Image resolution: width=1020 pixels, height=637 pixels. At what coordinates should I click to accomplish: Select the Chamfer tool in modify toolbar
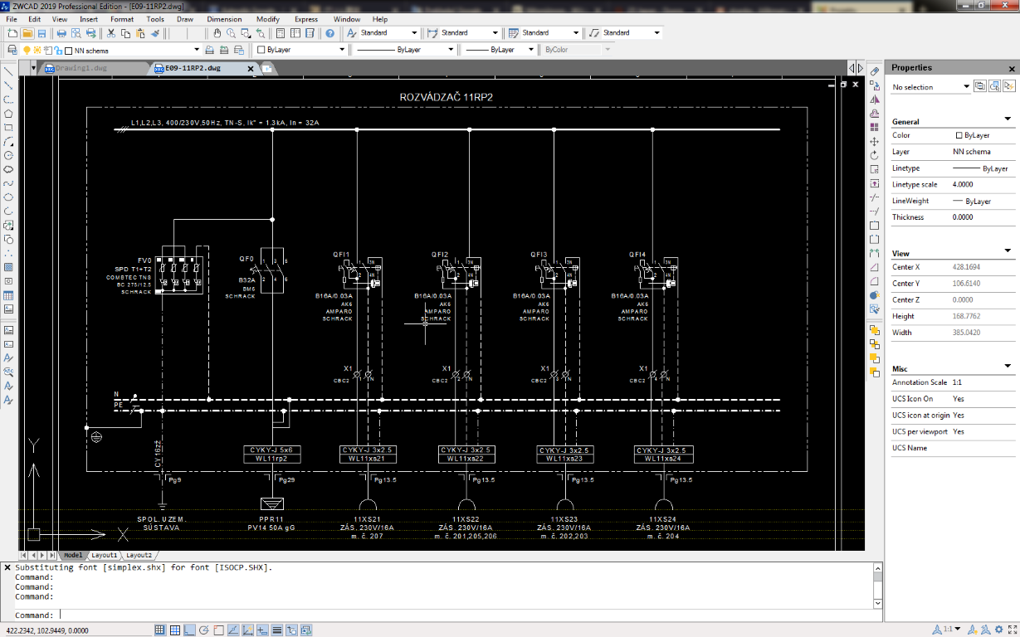pyautogui.click(x=875, y=267)
